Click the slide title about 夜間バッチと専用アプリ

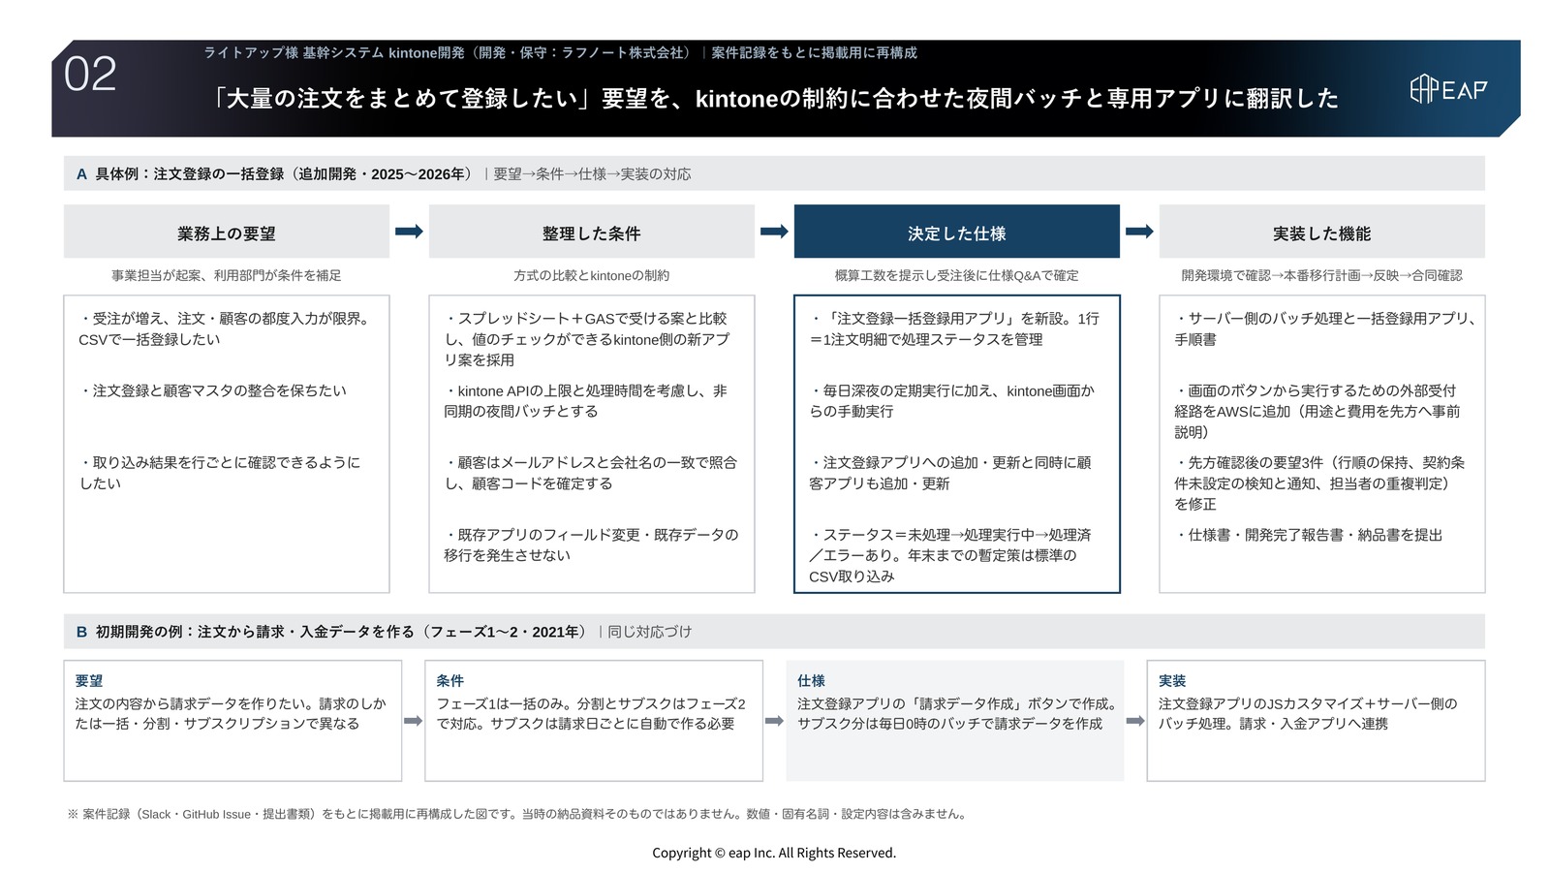773,98
